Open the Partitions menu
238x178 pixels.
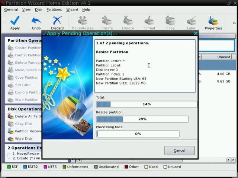54,10
